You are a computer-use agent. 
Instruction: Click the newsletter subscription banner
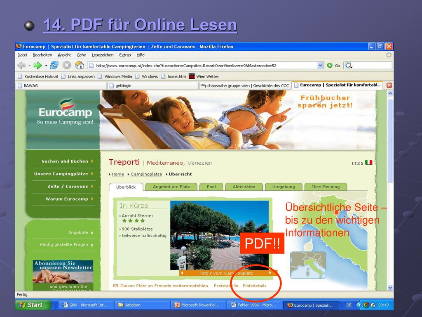[x=63, y=275]
